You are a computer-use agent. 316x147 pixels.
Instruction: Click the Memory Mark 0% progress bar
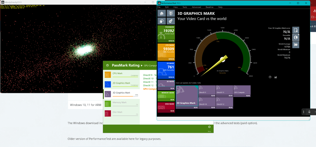[125, 106]
